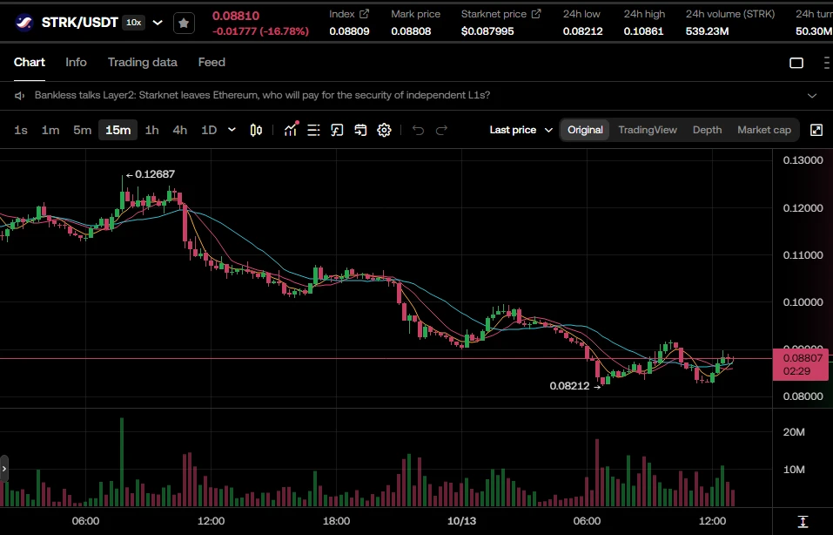833x535 pixels.
Task: Open the Index price external link icon
Action: click(364, 14)
